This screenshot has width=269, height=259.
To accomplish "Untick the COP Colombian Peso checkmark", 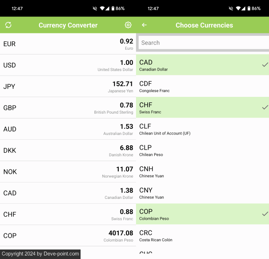I will point(265,214).
